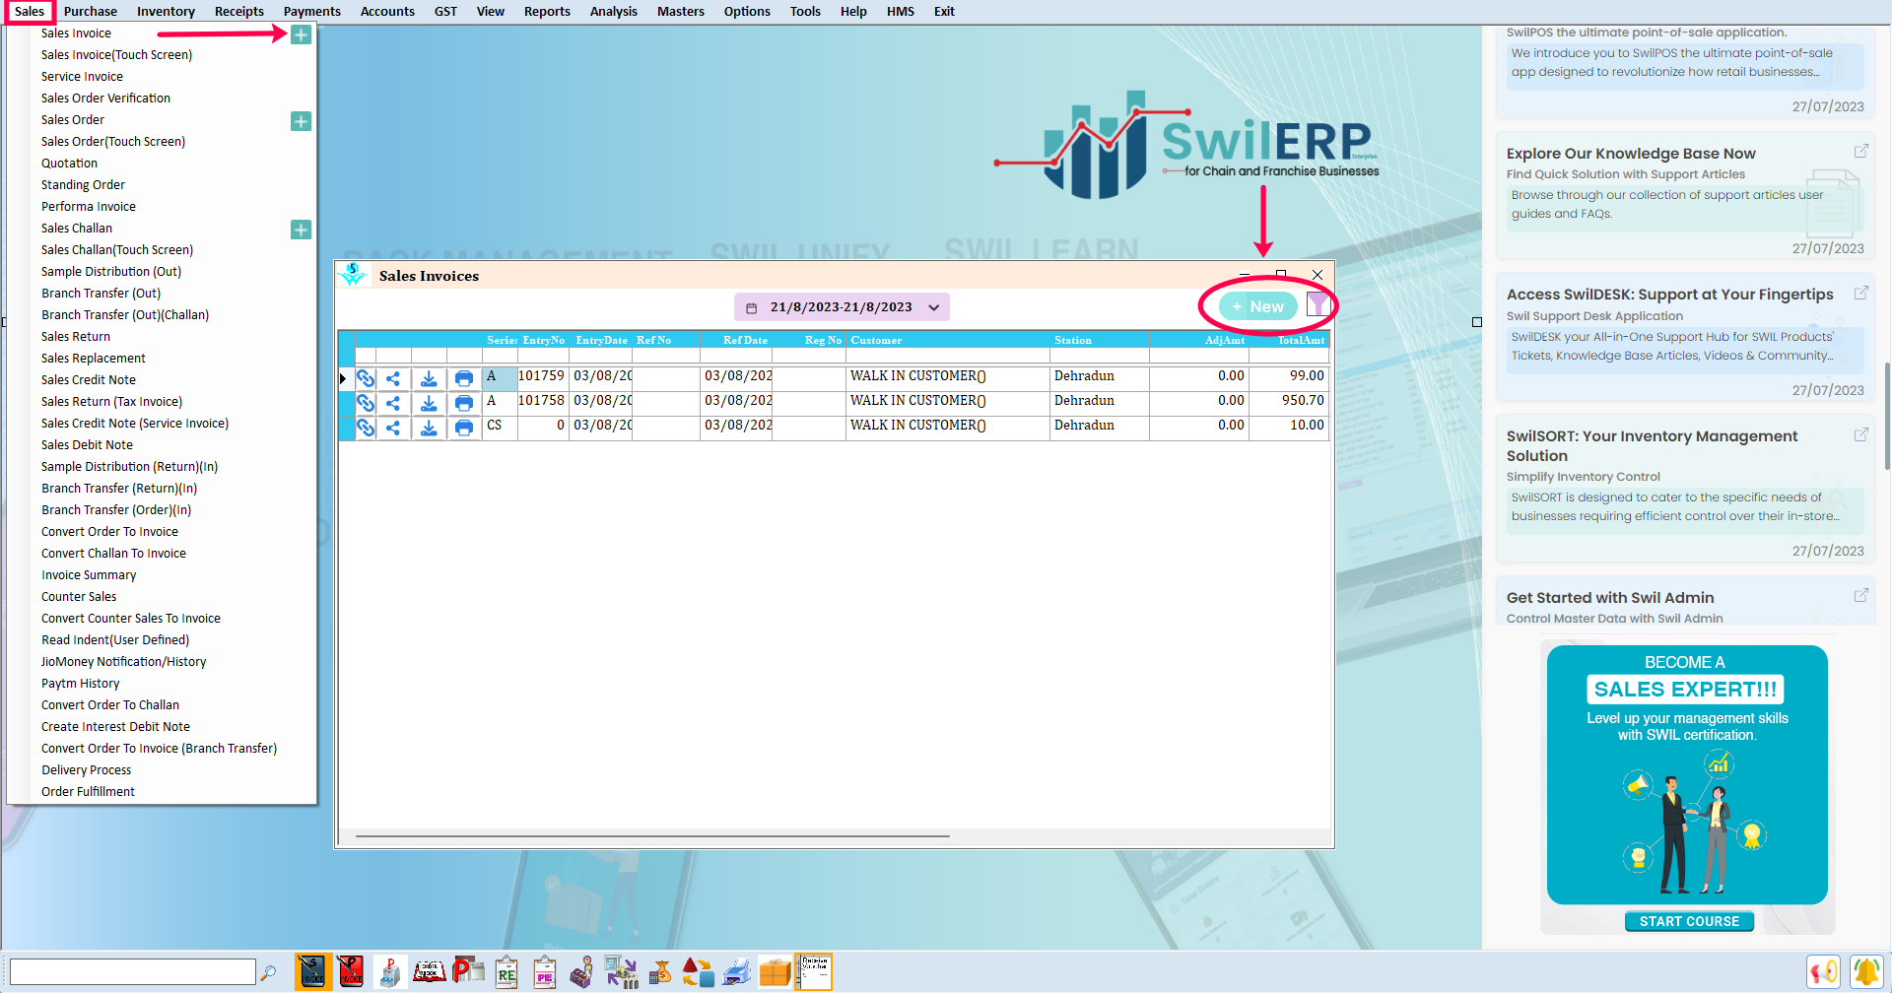Click the New button in Sales Invoices

tap(1258, 306)
